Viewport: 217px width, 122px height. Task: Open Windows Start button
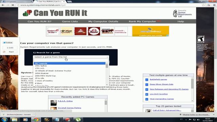pos(4,120)
